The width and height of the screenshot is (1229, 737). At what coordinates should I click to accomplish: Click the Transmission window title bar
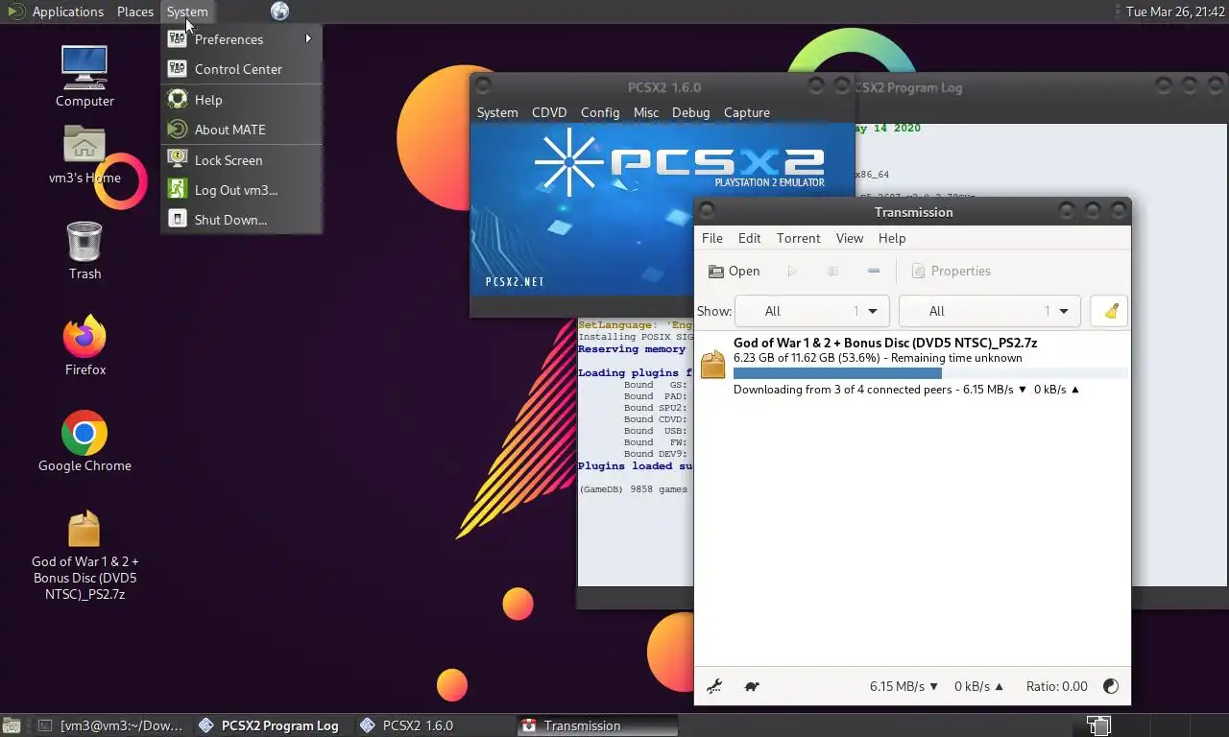tap(912, 211)
